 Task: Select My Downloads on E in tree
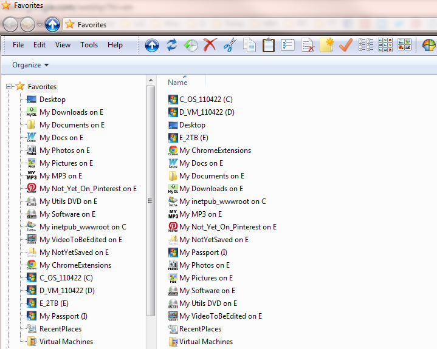(x=71, y=112)
